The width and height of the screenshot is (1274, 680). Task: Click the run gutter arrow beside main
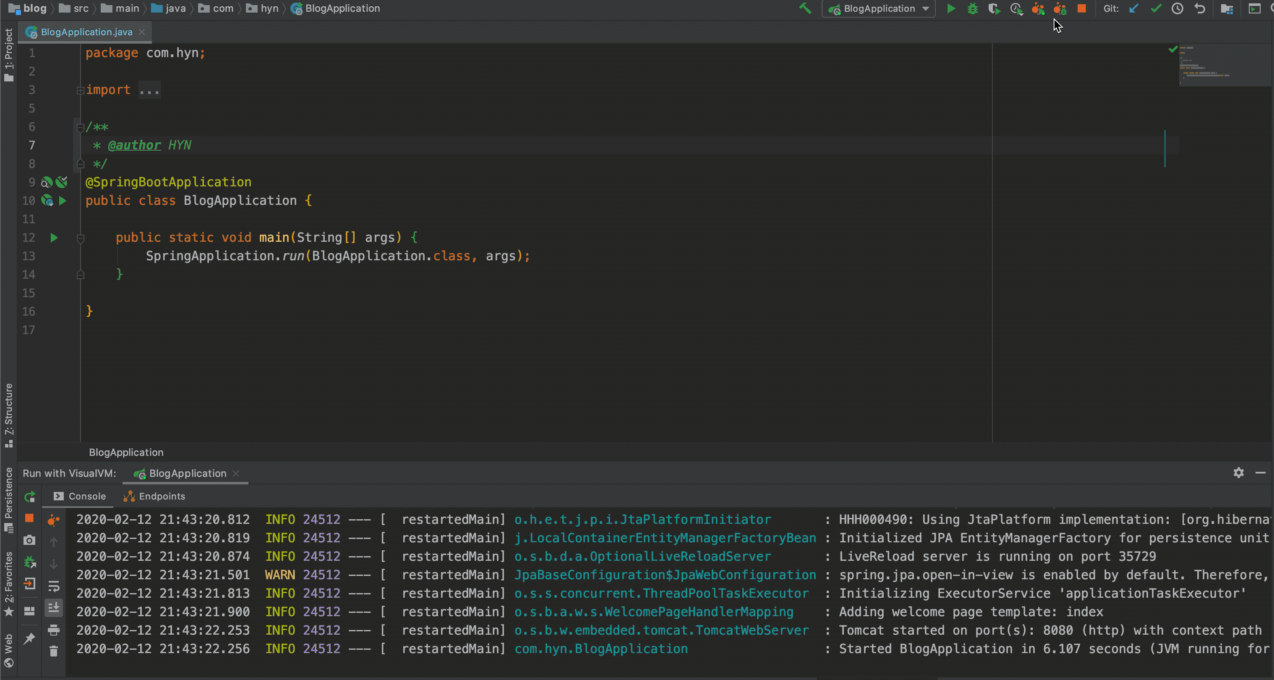tap(54, 238)
